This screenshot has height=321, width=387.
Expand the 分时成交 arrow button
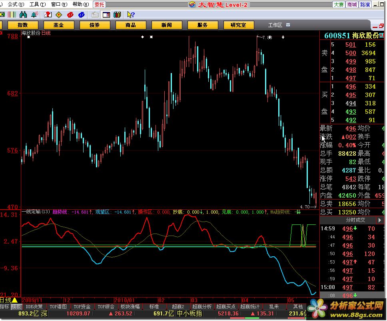click(x=379, y=220)
